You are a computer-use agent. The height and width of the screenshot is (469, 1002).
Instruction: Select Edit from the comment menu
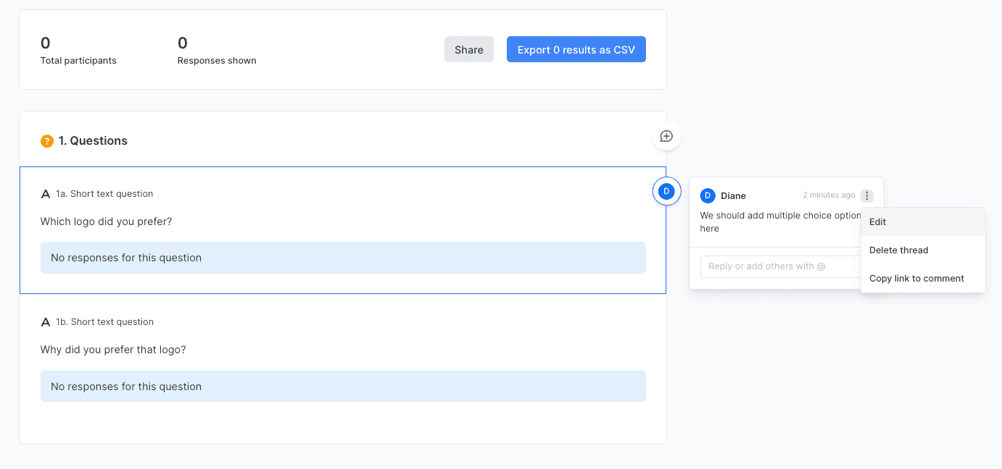point(878,222)
